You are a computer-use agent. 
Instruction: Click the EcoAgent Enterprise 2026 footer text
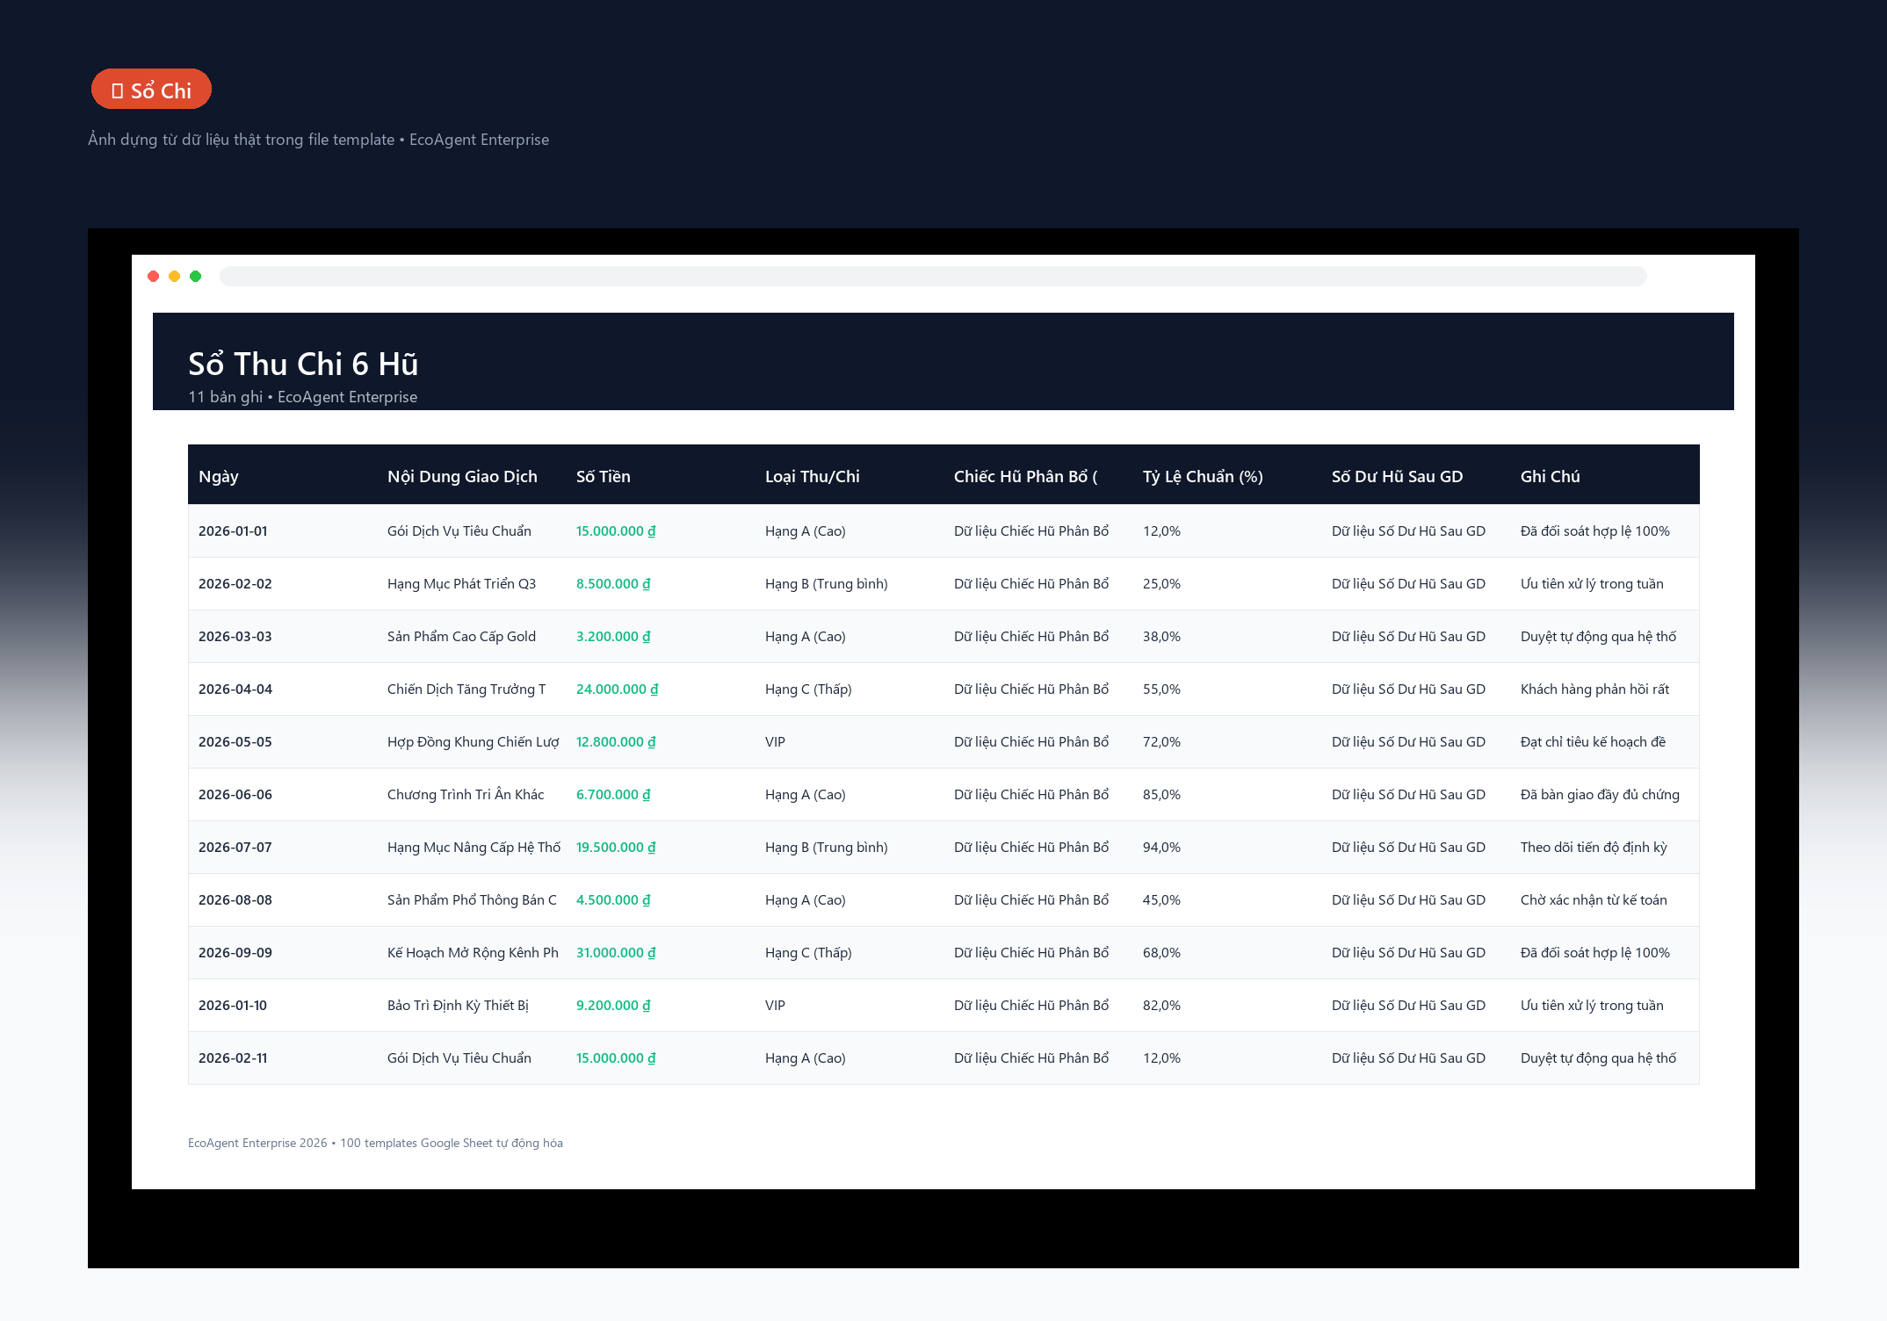(x=257, y=1143)
